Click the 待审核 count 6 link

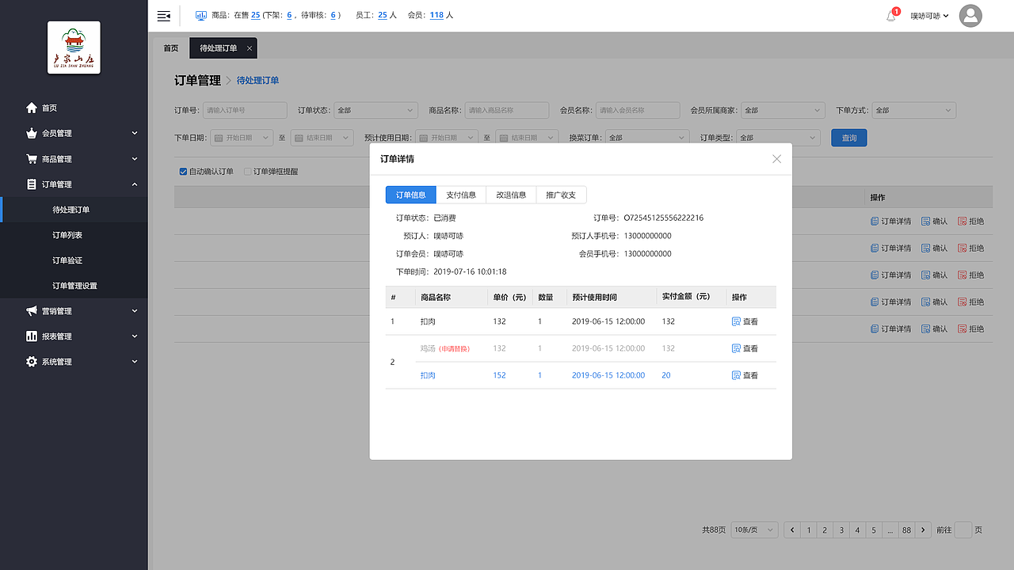(334, 15)
